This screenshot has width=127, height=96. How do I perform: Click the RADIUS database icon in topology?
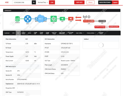[18, 19]
